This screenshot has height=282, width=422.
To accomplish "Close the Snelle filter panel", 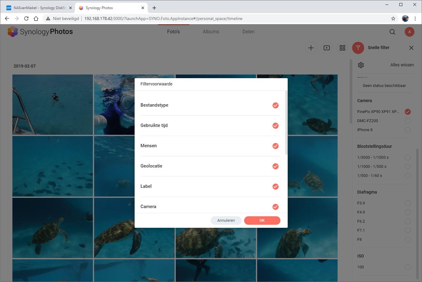I will coord(411,48).
